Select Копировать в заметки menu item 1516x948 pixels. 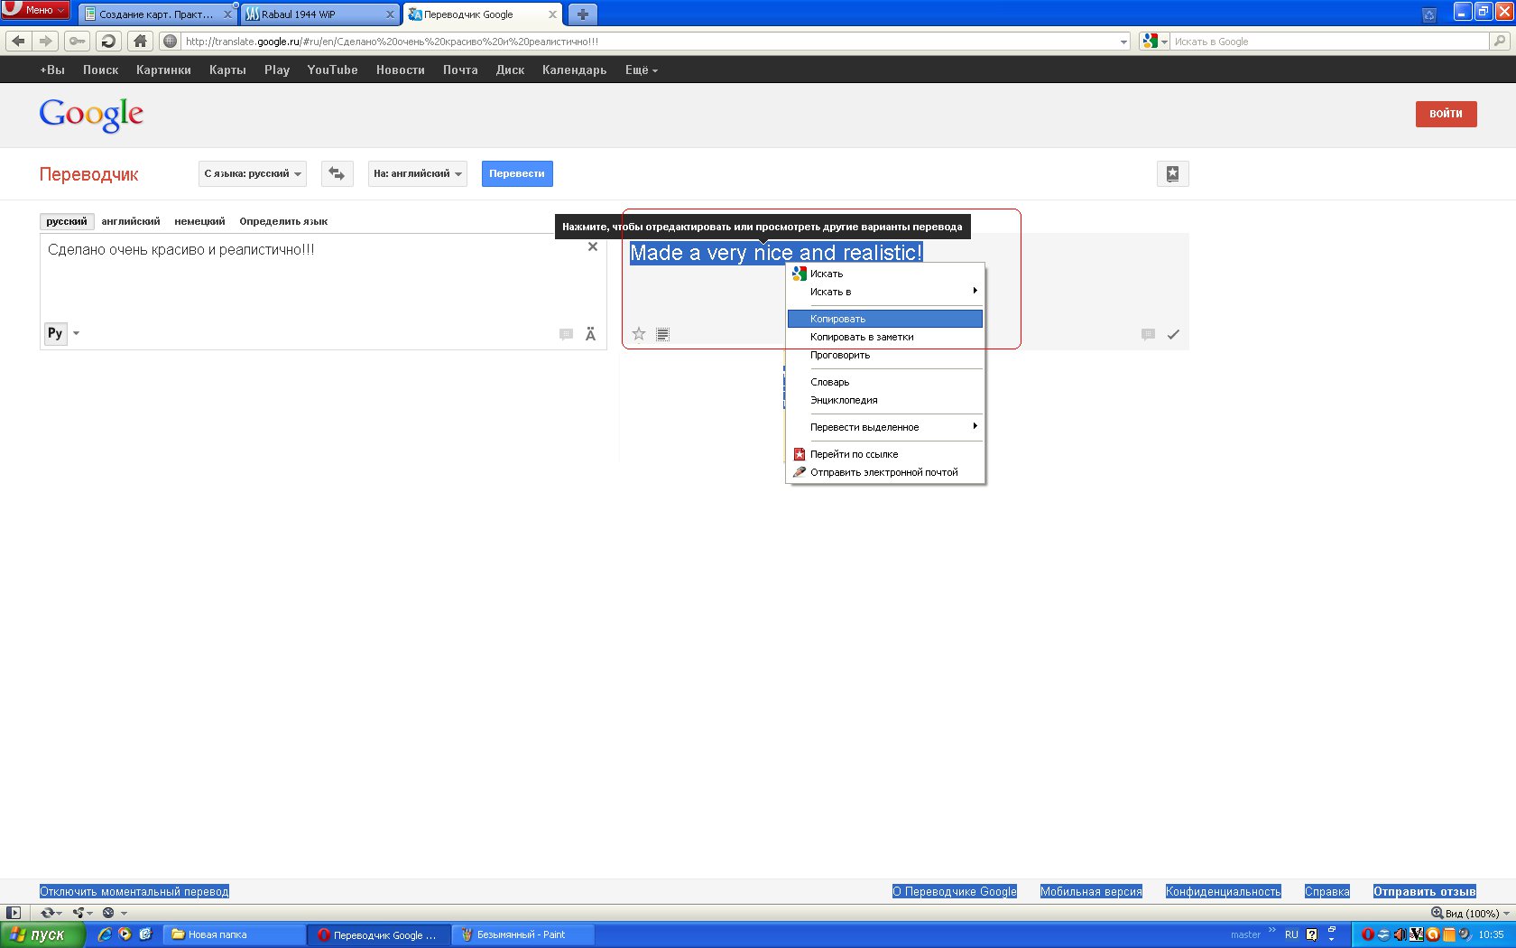(885, 337)
